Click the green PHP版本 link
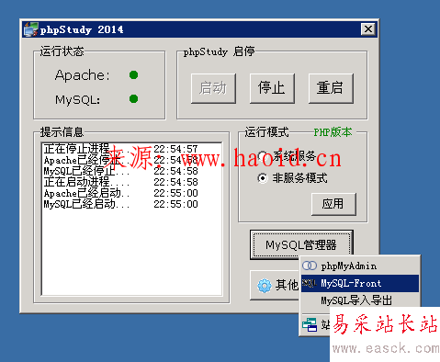The height and width of the screenshot is (362, 440). [x=333, y=132]
